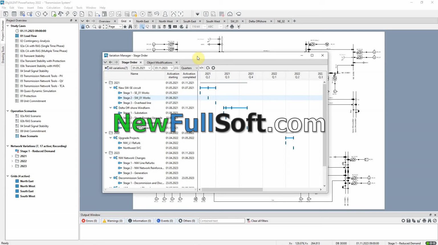438x245 pixels.
Task: Activate the graphic freeze lock icon
Action: 83,26
